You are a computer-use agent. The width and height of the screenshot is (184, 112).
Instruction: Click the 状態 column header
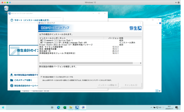[x=130, y=38]
